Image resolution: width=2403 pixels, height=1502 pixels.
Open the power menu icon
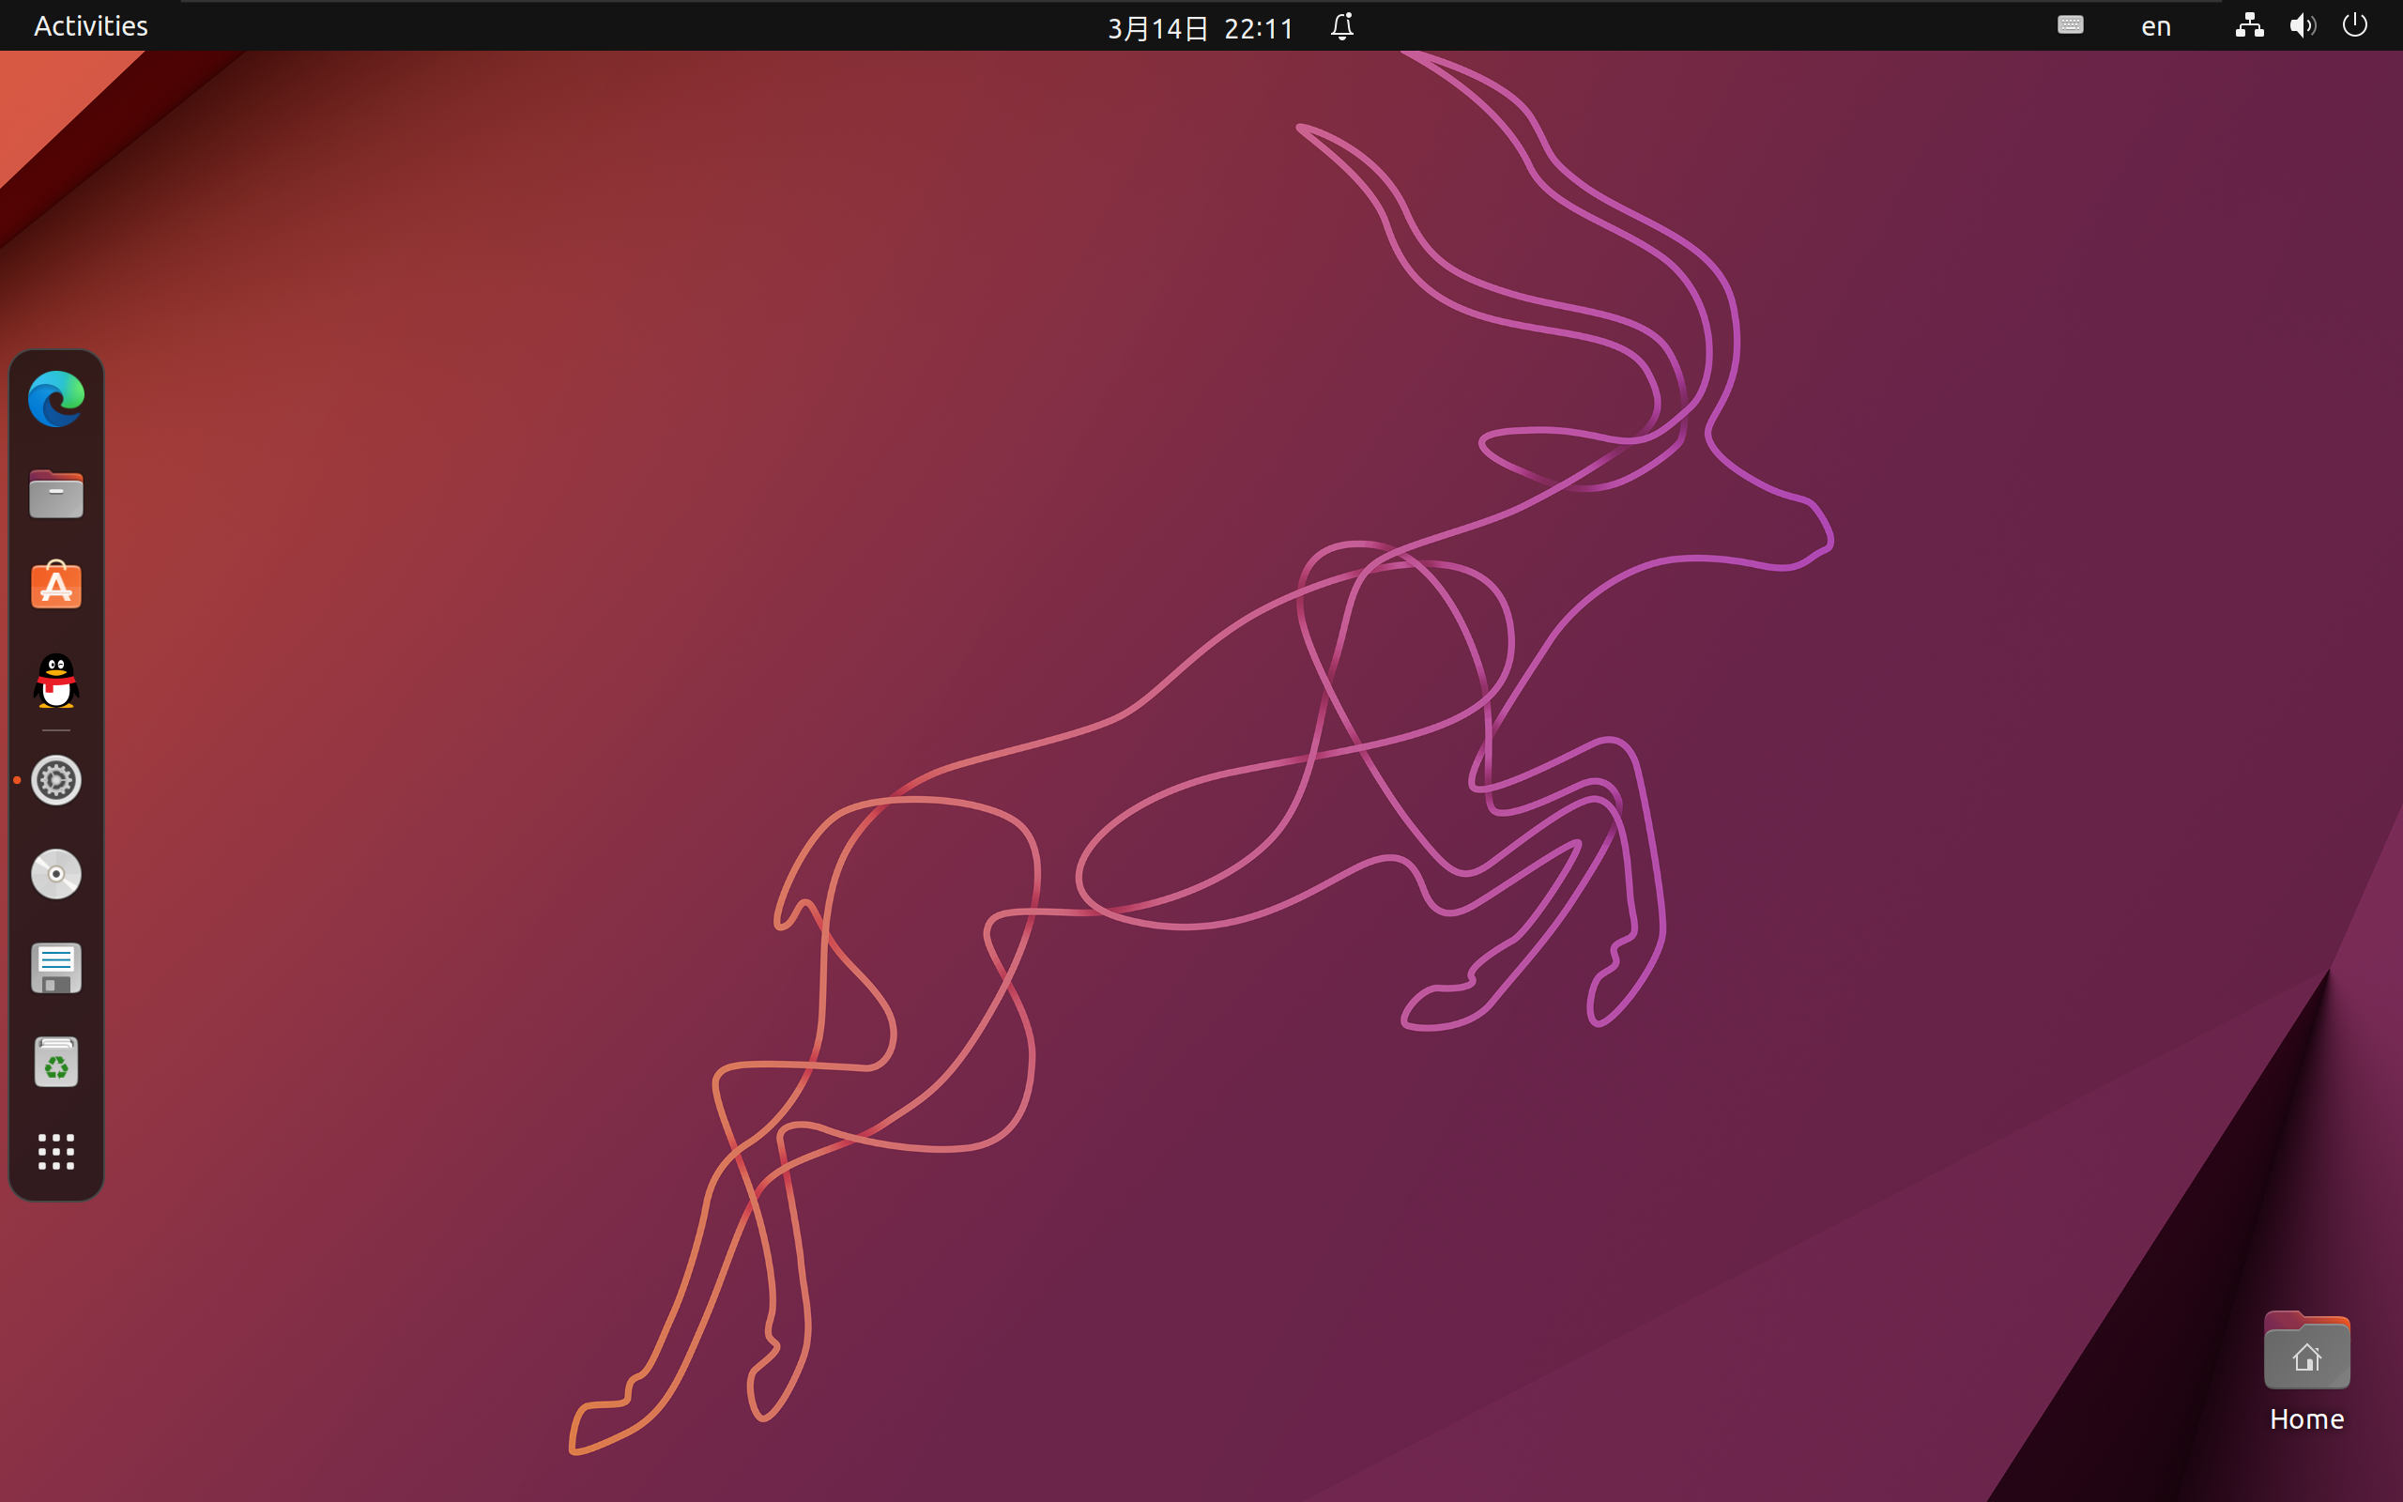(x=2355, y=24)
